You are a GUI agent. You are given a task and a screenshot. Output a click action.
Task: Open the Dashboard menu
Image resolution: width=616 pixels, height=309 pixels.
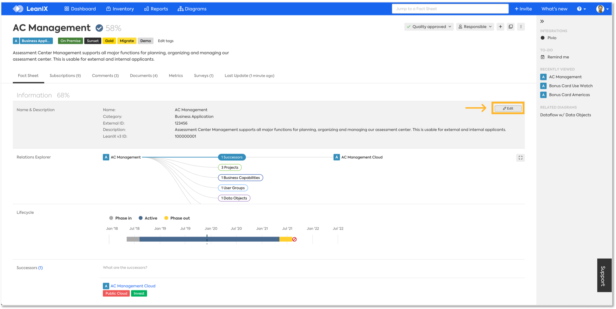[80, 9]
